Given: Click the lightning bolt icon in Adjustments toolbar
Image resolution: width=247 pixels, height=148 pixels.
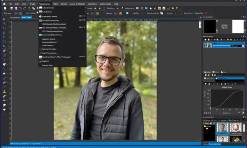Looking at the screenshot, I should [177, 8].
